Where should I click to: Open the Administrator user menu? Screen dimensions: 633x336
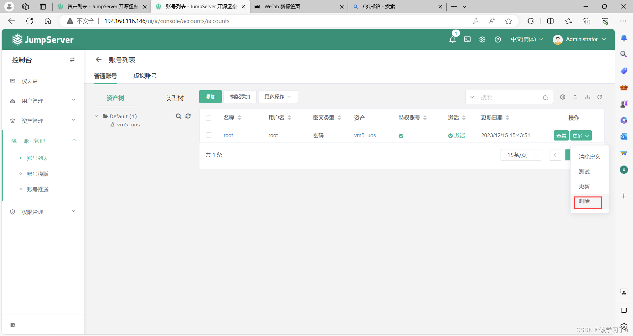point(580,39)
